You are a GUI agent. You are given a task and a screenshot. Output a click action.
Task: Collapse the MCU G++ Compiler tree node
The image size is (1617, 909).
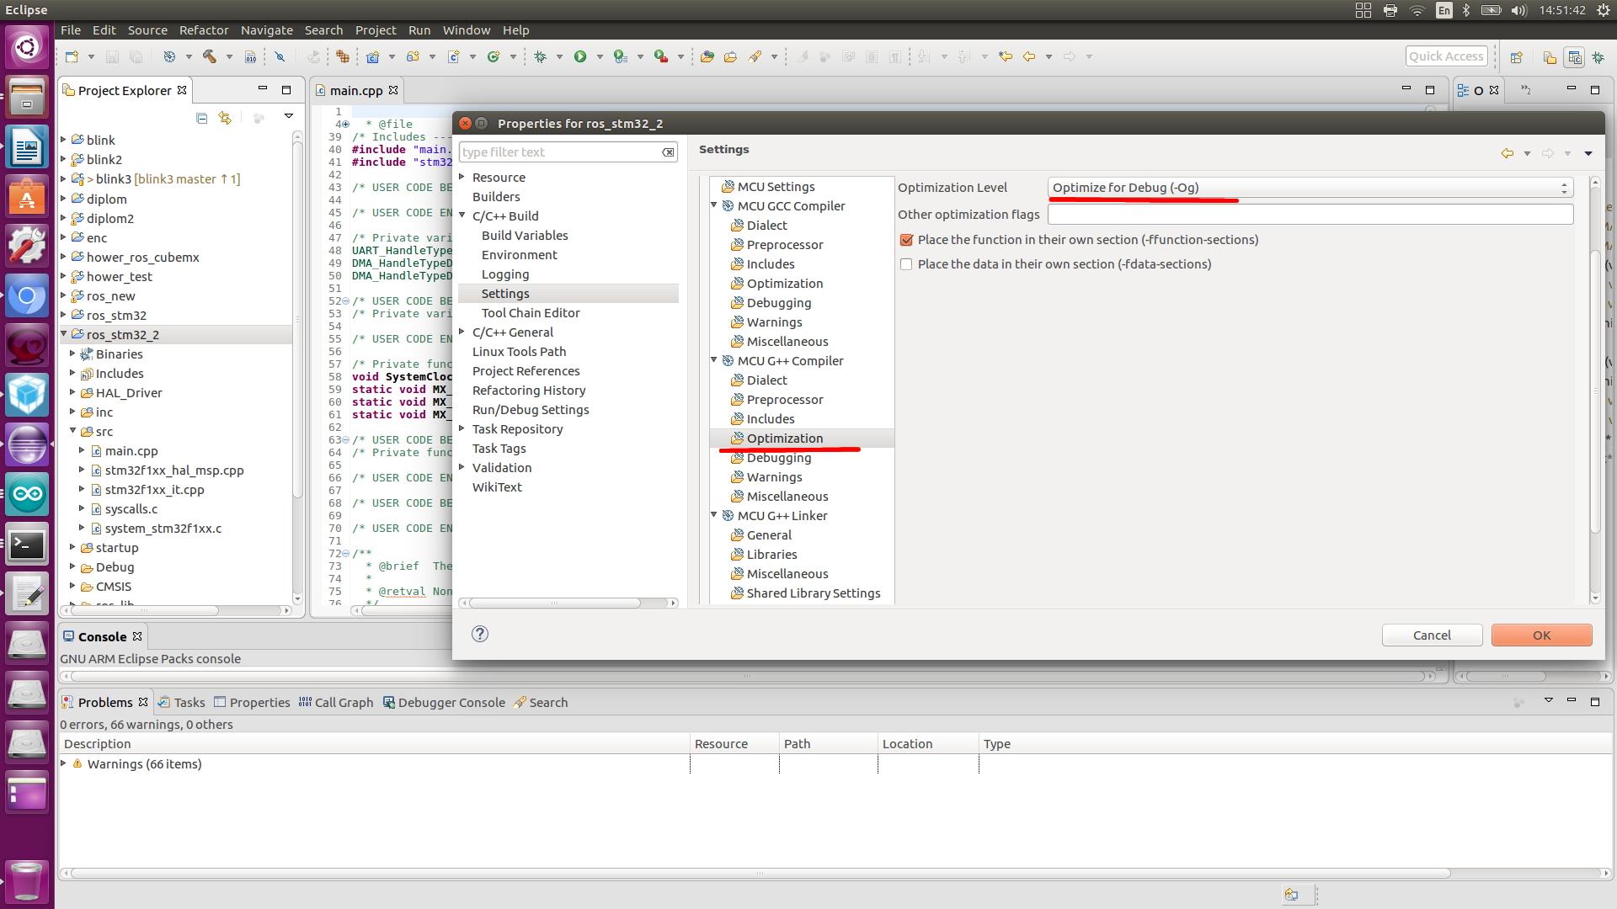click(714, 360)
